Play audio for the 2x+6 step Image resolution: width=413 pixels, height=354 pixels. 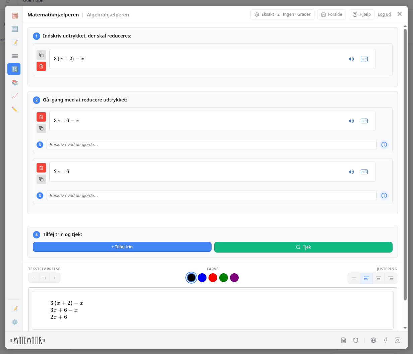click(351, 172)
